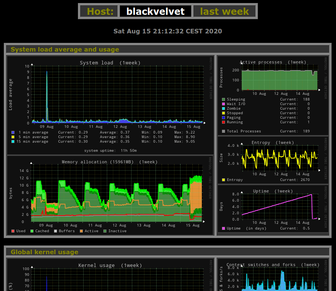
Task: Select the red Used memory legend swatch
Action: pos(13,231)
